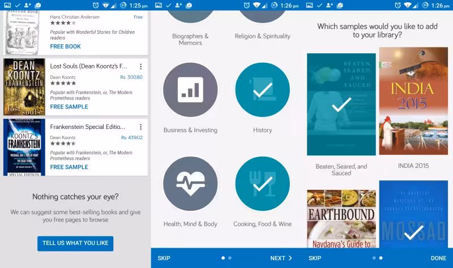Tap Wi-Fi signal icon in right status bar
The width and height of the screenshot is (453, 268).
pos(408,5)
